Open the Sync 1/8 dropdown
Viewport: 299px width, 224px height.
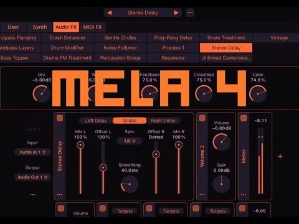pyautogui.click(x=130, y=141)
